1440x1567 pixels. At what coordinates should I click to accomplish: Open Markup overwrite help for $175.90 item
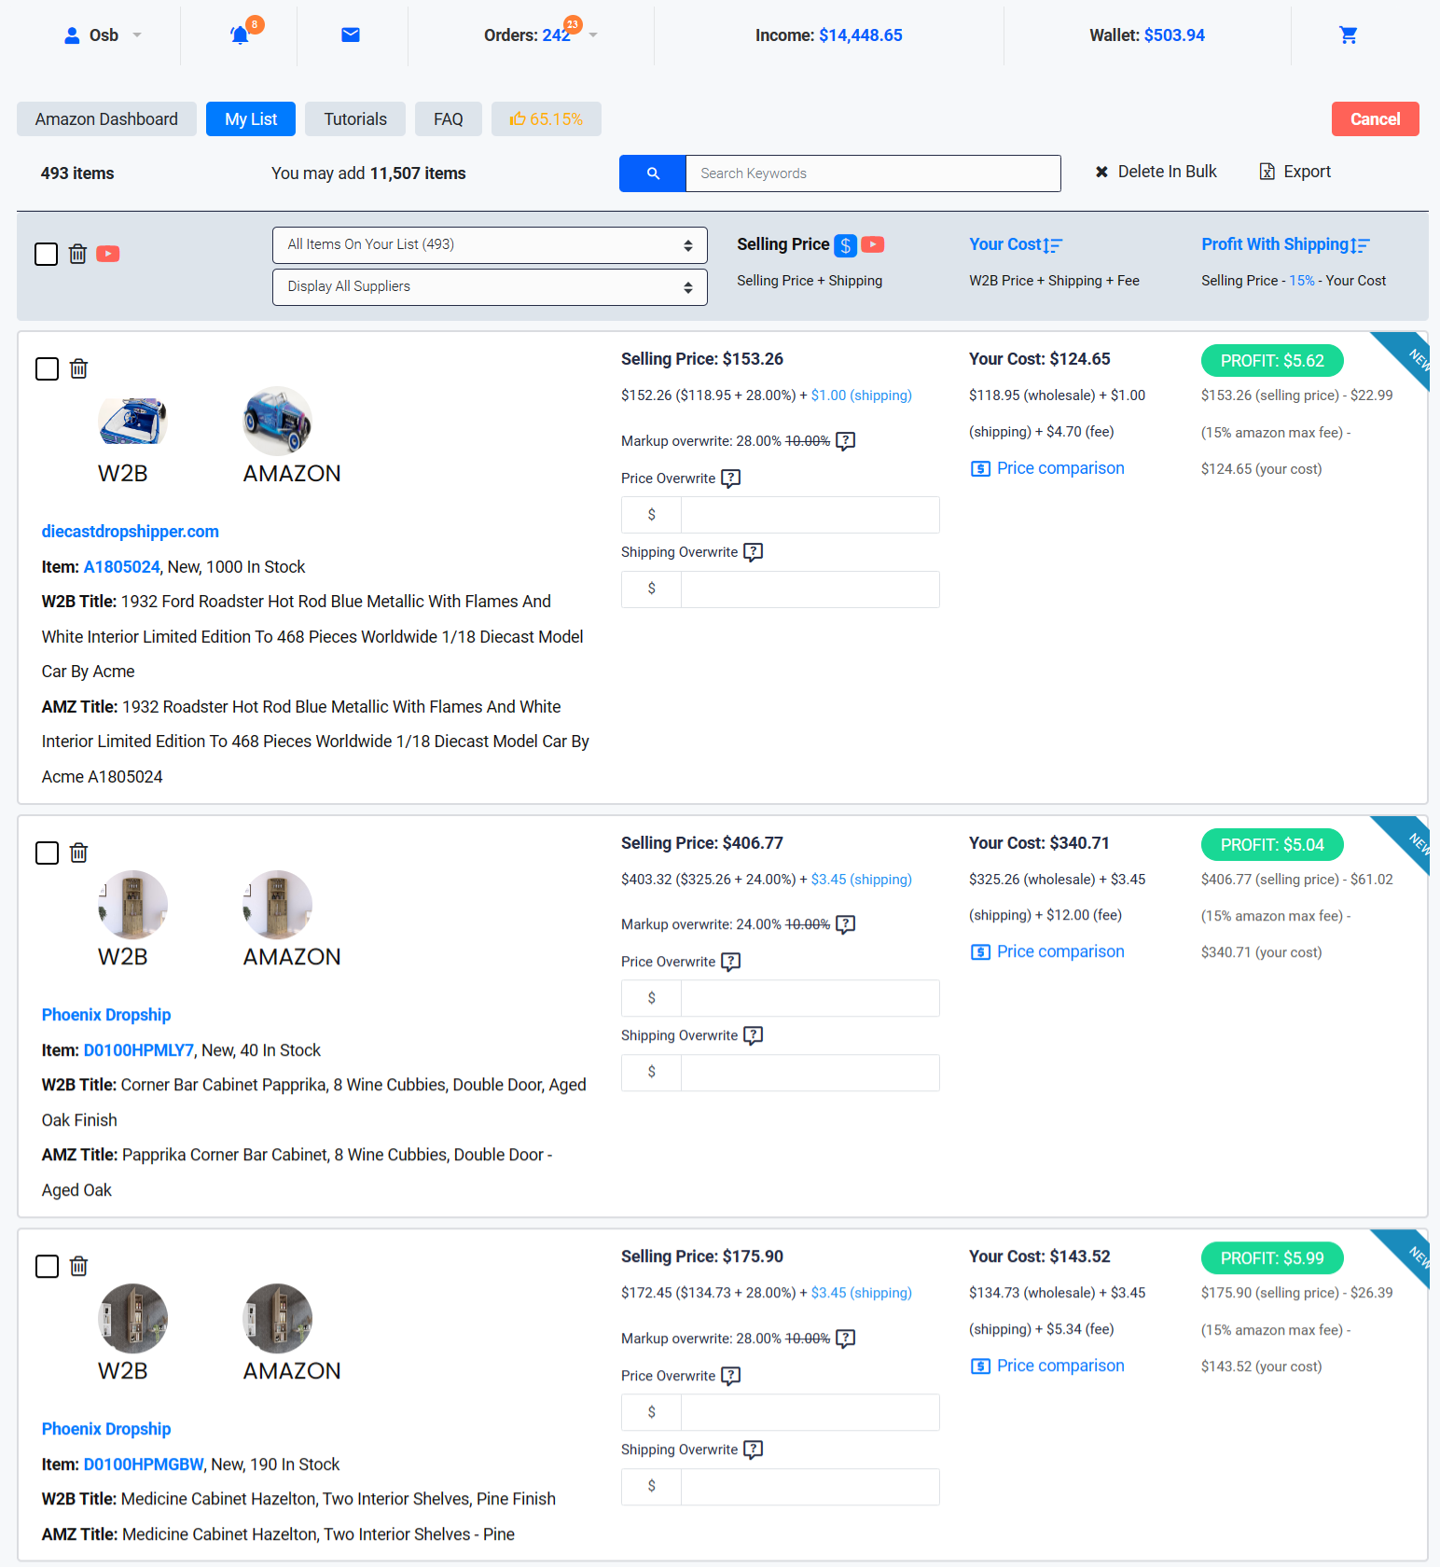coord(846,1338)
